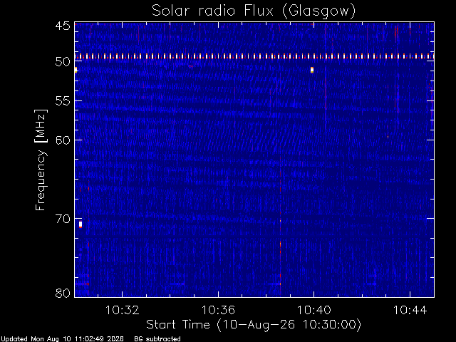Click the 70 MHz frequency label
The height and width of the screenshot is (342, 456).
coord(63,219)
